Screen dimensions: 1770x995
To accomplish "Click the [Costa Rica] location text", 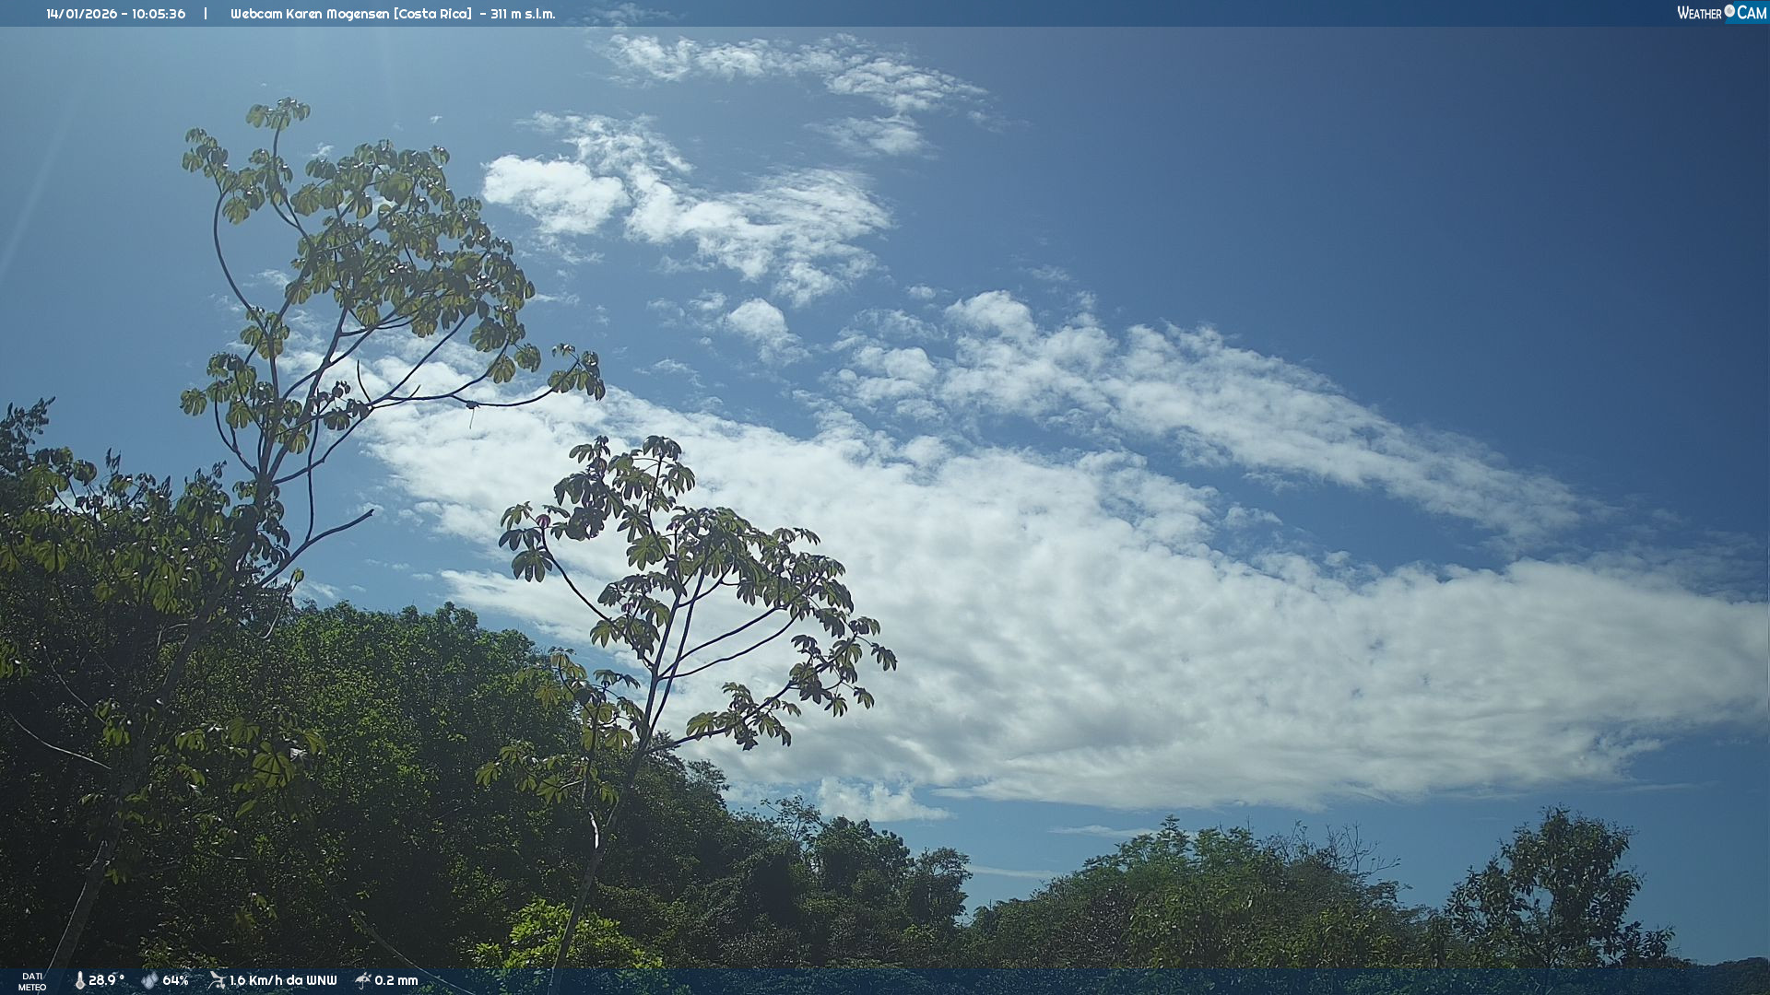I will (432, 14).
